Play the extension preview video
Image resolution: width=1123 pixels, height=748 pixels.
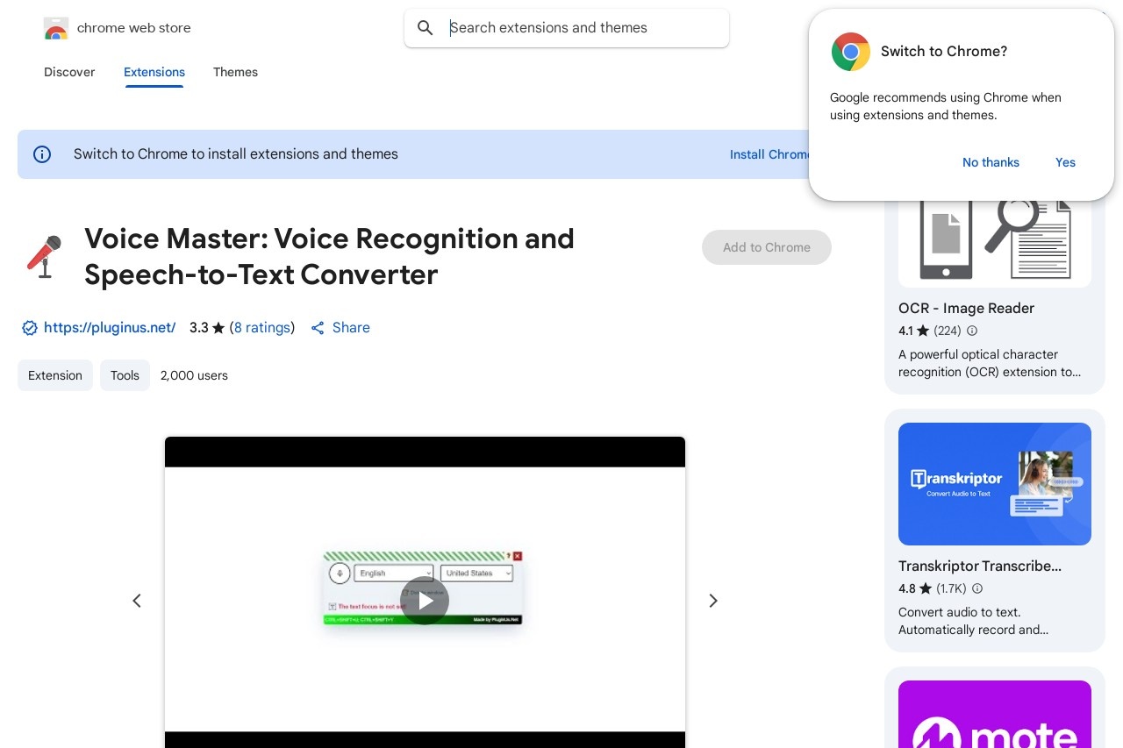[x=426, y=601]
